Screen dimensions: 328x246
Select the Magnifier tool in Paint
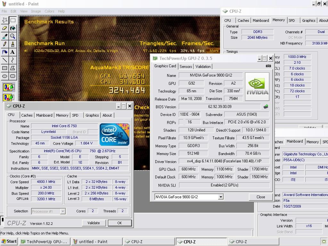pos(13,36)
